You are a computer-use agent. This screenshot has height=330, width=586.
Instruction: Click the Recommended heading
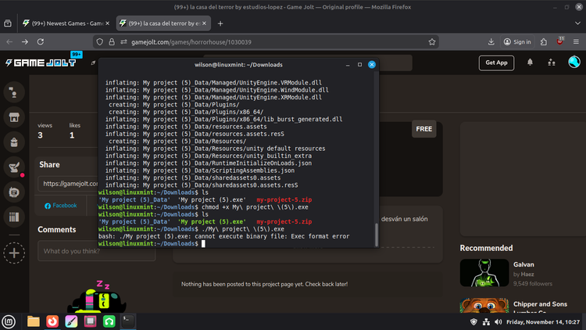point(486,248)
